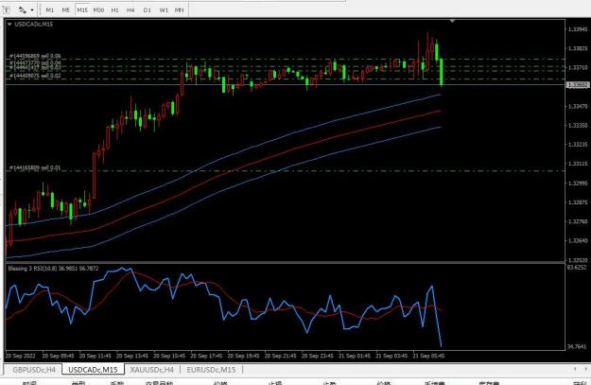Switch chart to MN monthly timeframe
The image size is (591, 385).
click(x=180, y=10)
